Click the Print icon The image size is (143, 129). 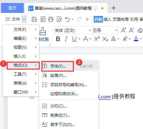click(x=51, y=20)
